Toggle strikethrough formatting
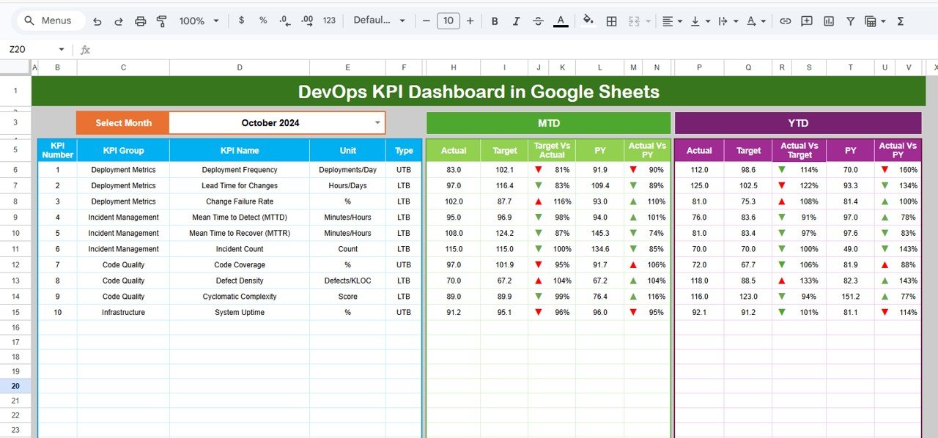The width and height of the screenshot is (938, 438). pyautogui.click(x=538, y=21)
